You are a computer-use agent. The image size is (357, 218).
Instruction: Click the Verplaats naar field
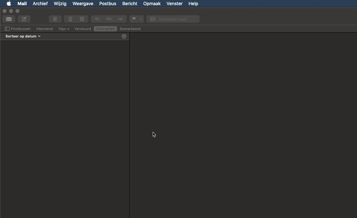point(173,19)
